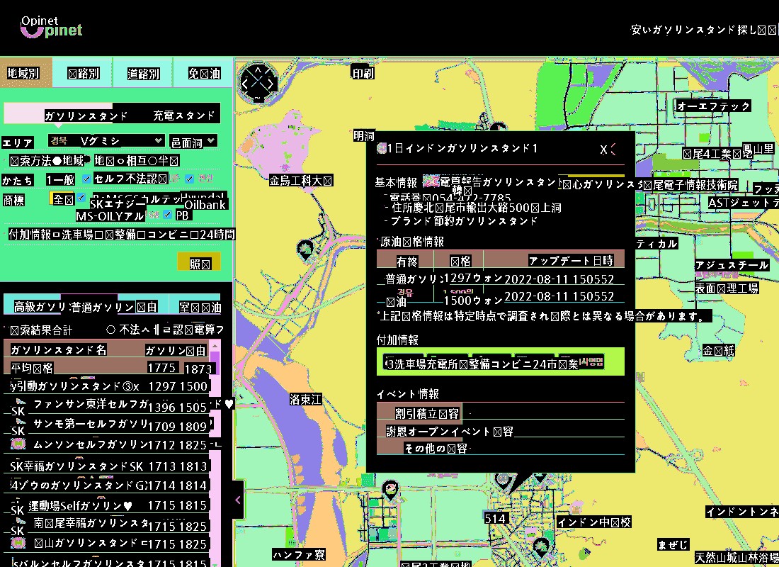This screenshot has height=567, width=779.
Task: Toggle the セルフ station type checkbox
Action: pos(87,179)
